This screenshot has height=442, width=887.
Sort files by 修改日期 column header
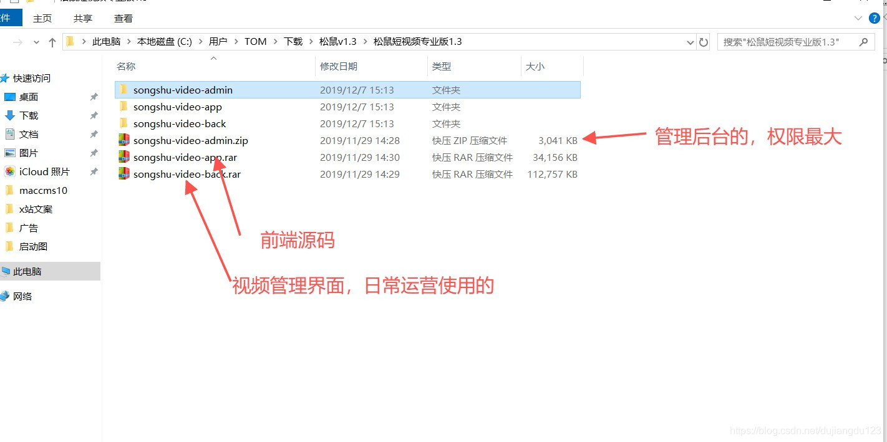click(x=339, y=66)
